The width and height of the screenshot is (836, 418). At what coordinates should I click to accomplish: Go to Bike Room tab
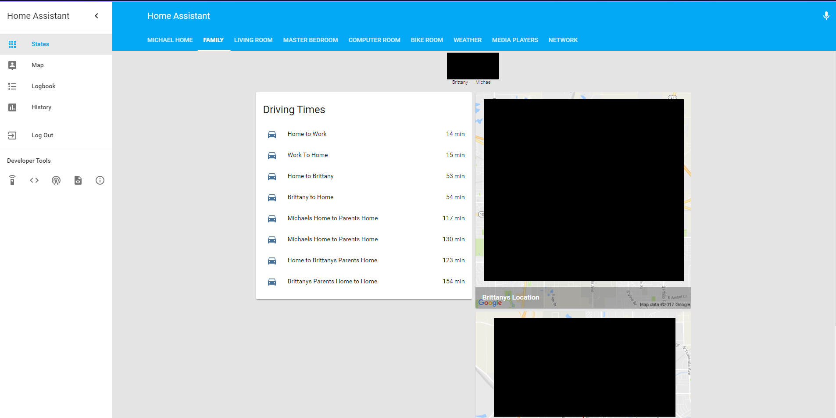coord(427,40)
